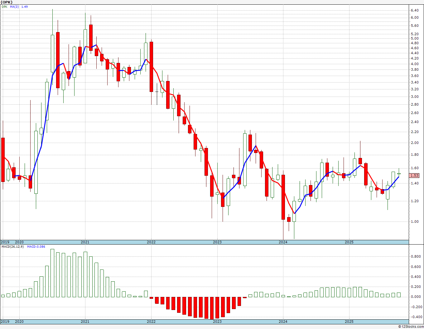Select the "1.00" price axis label
The height and width of the screenshot is (329, 424).
pyautogui.click(x=415, y=222)
